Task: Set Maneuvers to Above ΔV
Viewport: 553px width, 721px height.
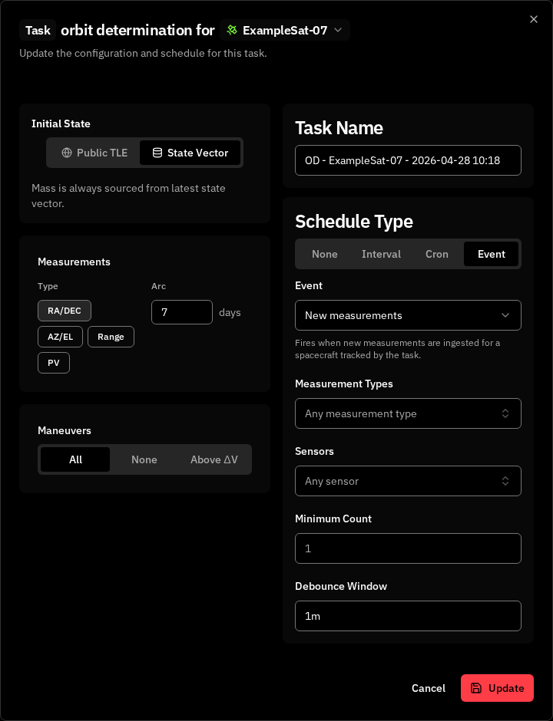Action: (214, 459)
